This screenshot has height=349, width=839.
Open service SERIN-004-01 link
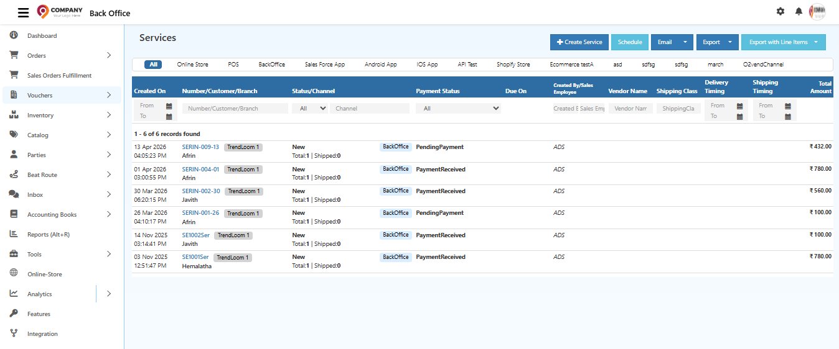click(200, 169)
